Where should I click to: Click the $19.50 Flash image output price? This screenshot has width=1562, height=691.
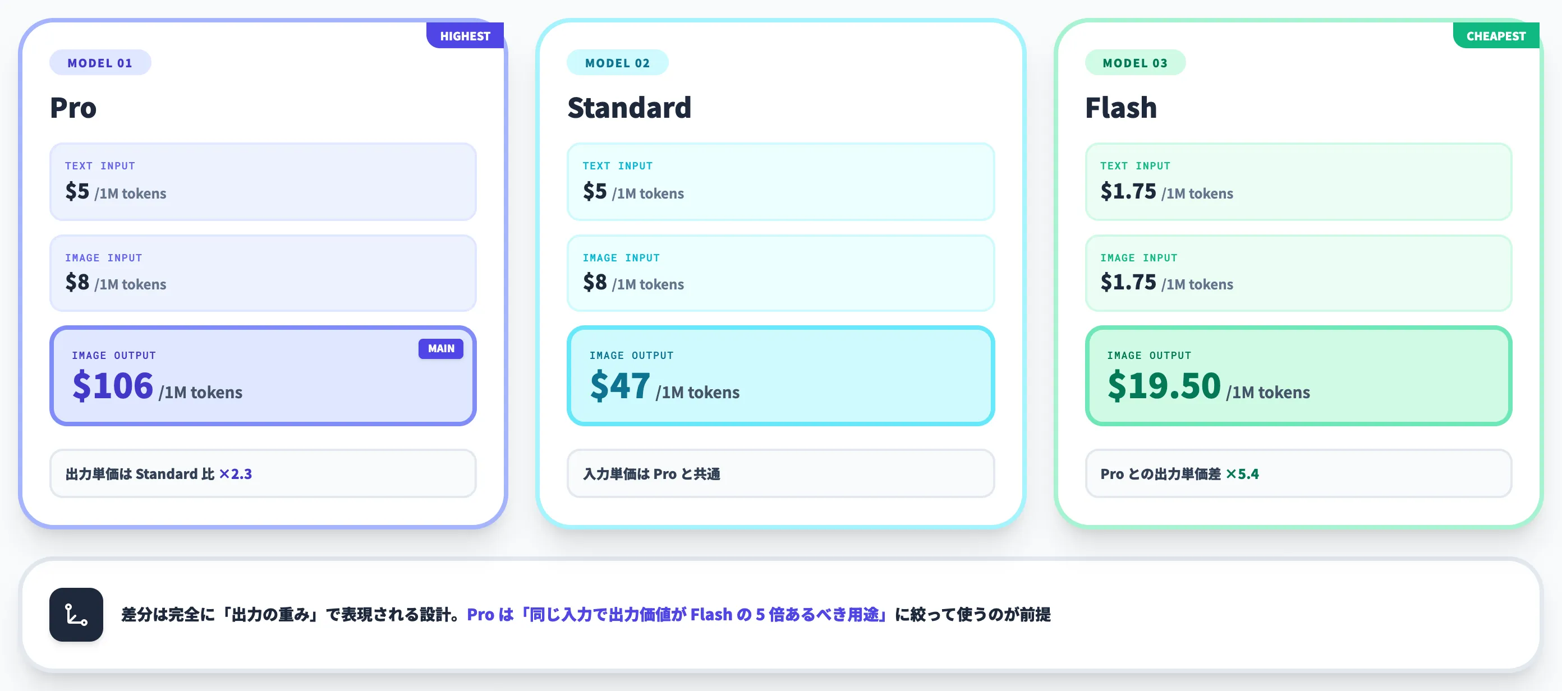click(1164, 385)
